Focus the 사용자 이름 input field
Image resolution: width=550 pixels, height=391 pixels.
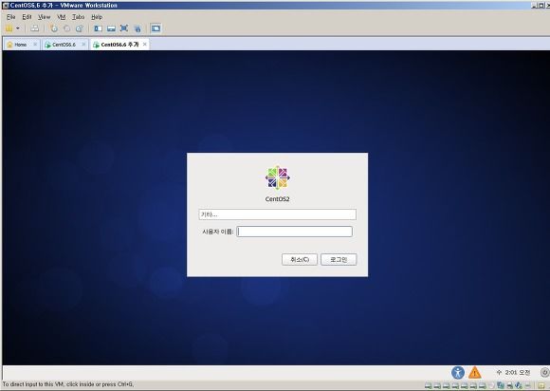click(294, 232)
